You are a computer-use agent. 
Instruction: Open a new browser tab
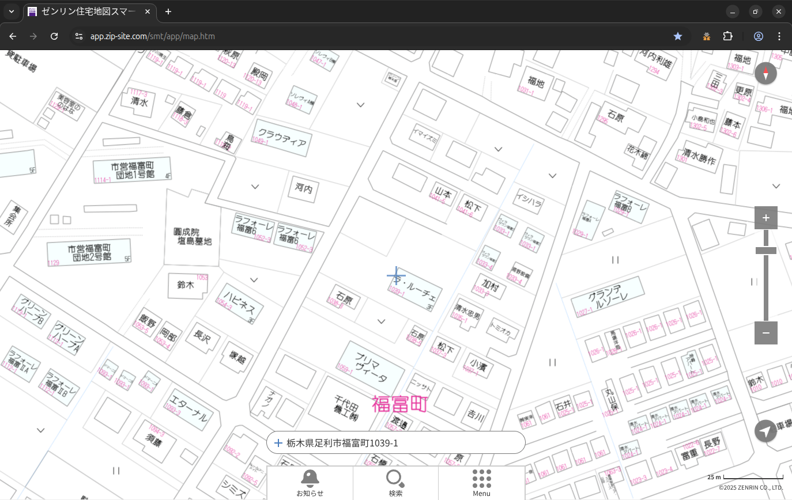pos(168,12)
